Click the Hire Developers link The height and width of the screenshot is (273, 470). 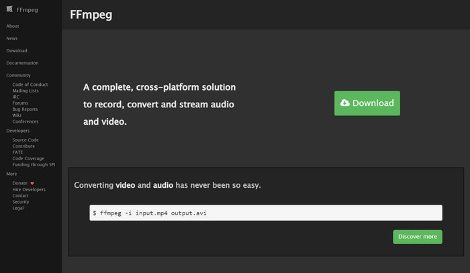pos(28,190)
